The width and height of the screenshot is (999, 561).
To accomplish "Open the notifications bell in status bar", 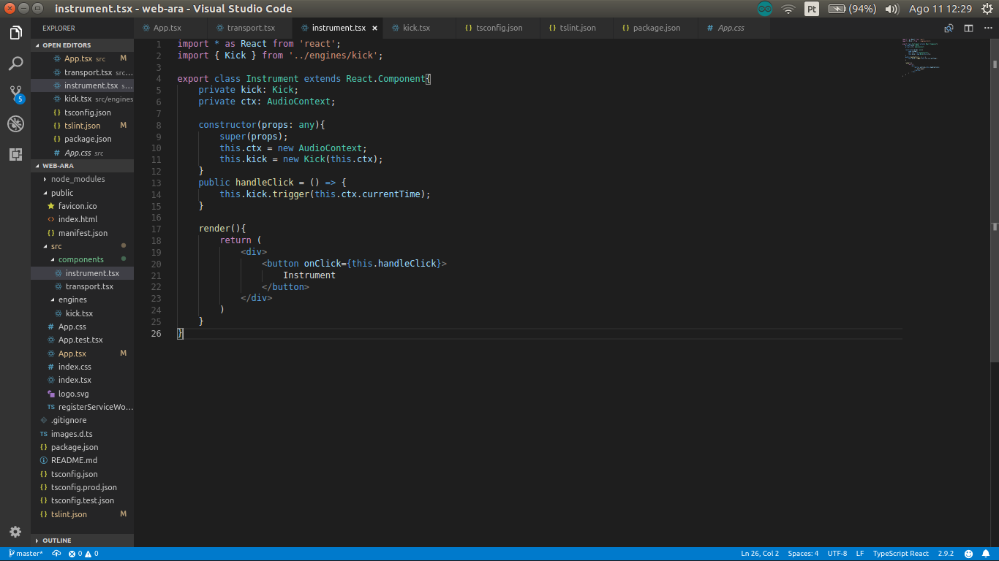I will pyautogui.click(x=987, y=554).
